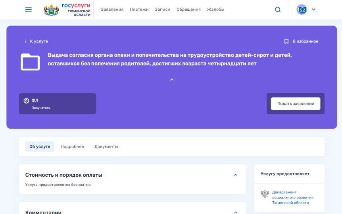
Task: Collapse Стоимость и порядок оплаты section
Action: [x=236, y=175]
